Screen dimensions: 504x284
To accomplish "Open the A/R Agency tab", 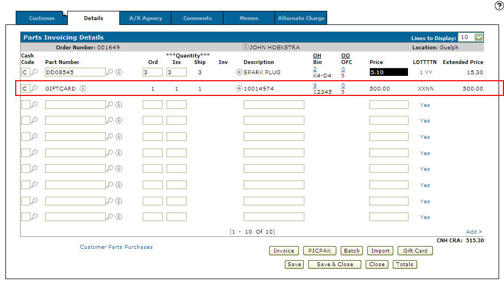I will tap(145, 18).
